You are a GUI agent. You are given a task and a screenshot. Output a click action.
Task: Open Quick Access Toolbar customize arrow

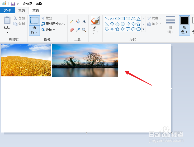coord(18,4)
